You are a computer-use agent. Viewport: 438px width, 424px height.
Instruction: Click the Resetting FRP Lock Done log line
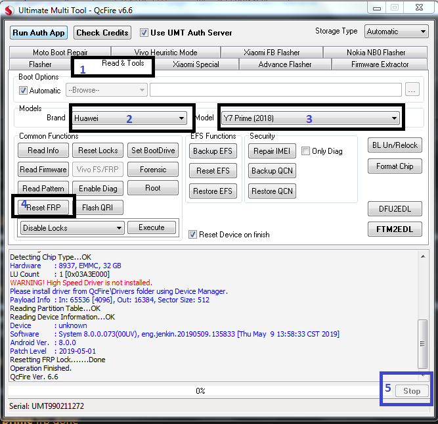[x=58, y=360]
